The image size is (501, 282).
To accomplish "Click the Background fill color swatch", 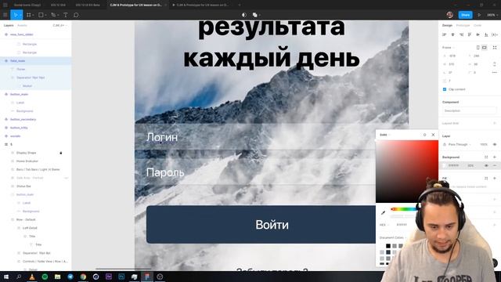I will pyautogui.click(x=444, y=165).
